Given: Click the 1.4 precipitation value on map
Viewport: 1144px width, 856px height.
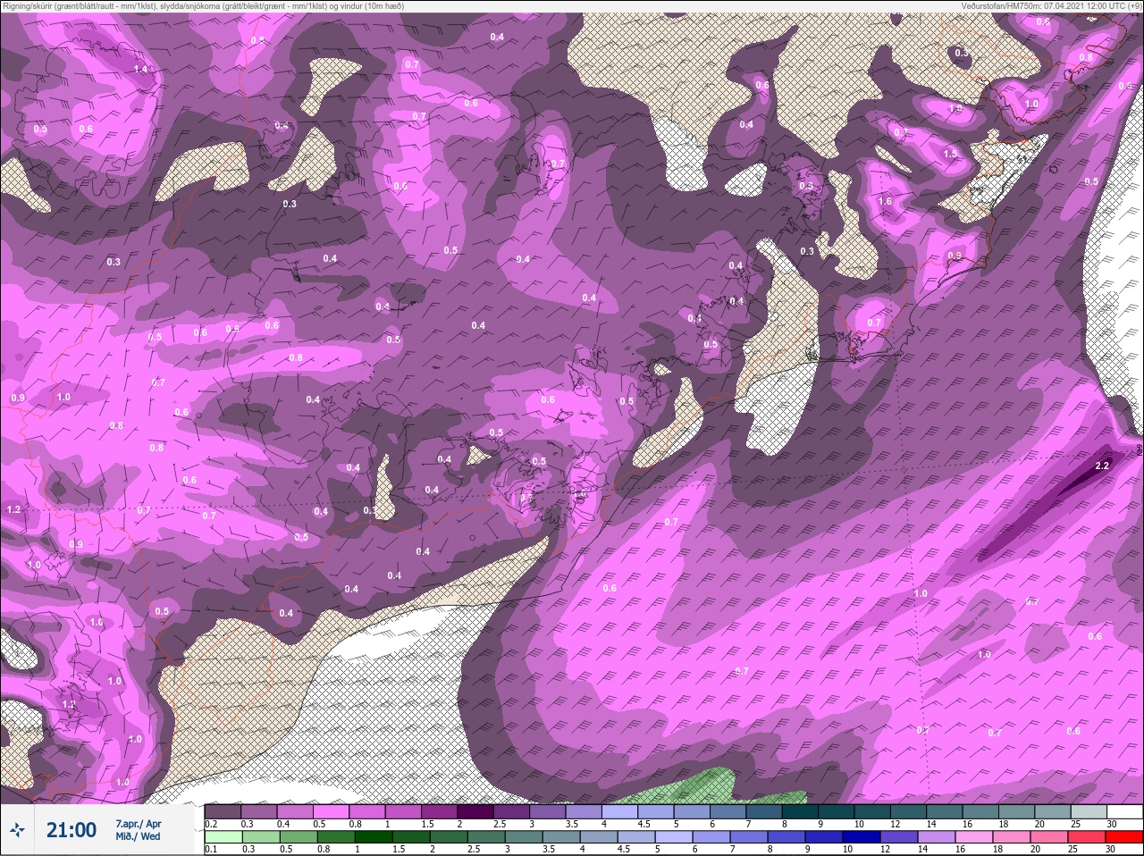Looking at the screenshot, I should (x=140, y=69).
